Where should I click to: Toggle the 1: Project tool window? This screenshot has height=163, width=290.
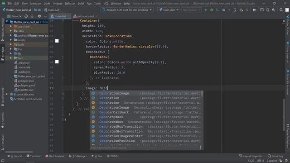pos(2,53)
